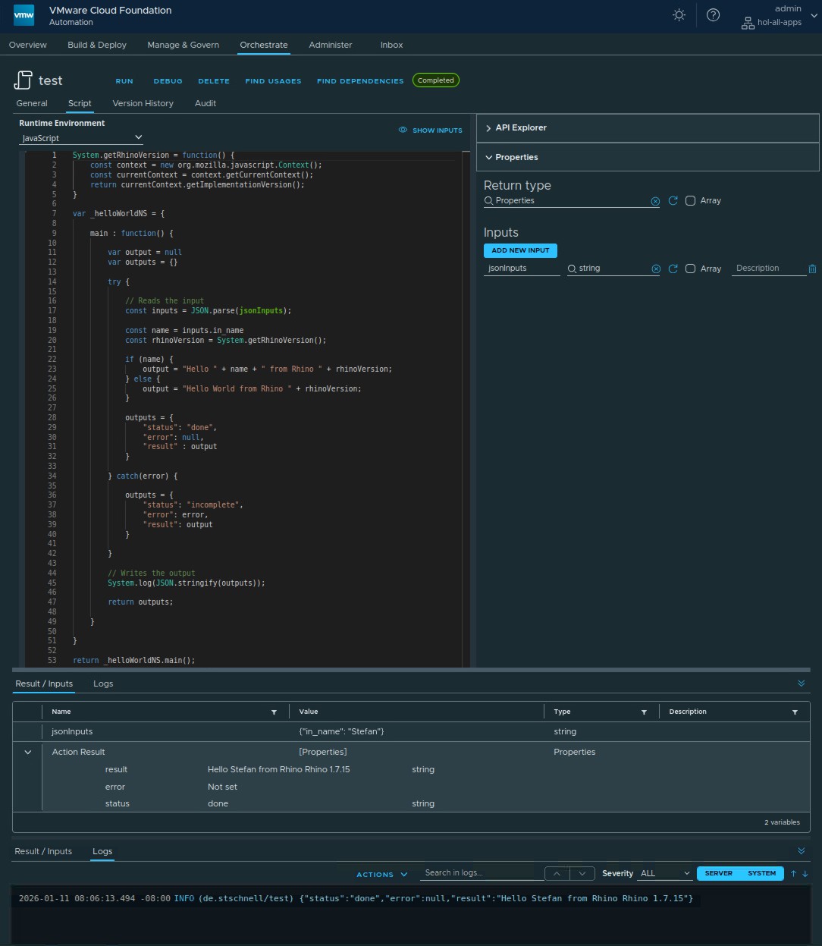Delete the jsonInputs input via trash icon
This screenshot has width=822, height=946.
(812, 269)
